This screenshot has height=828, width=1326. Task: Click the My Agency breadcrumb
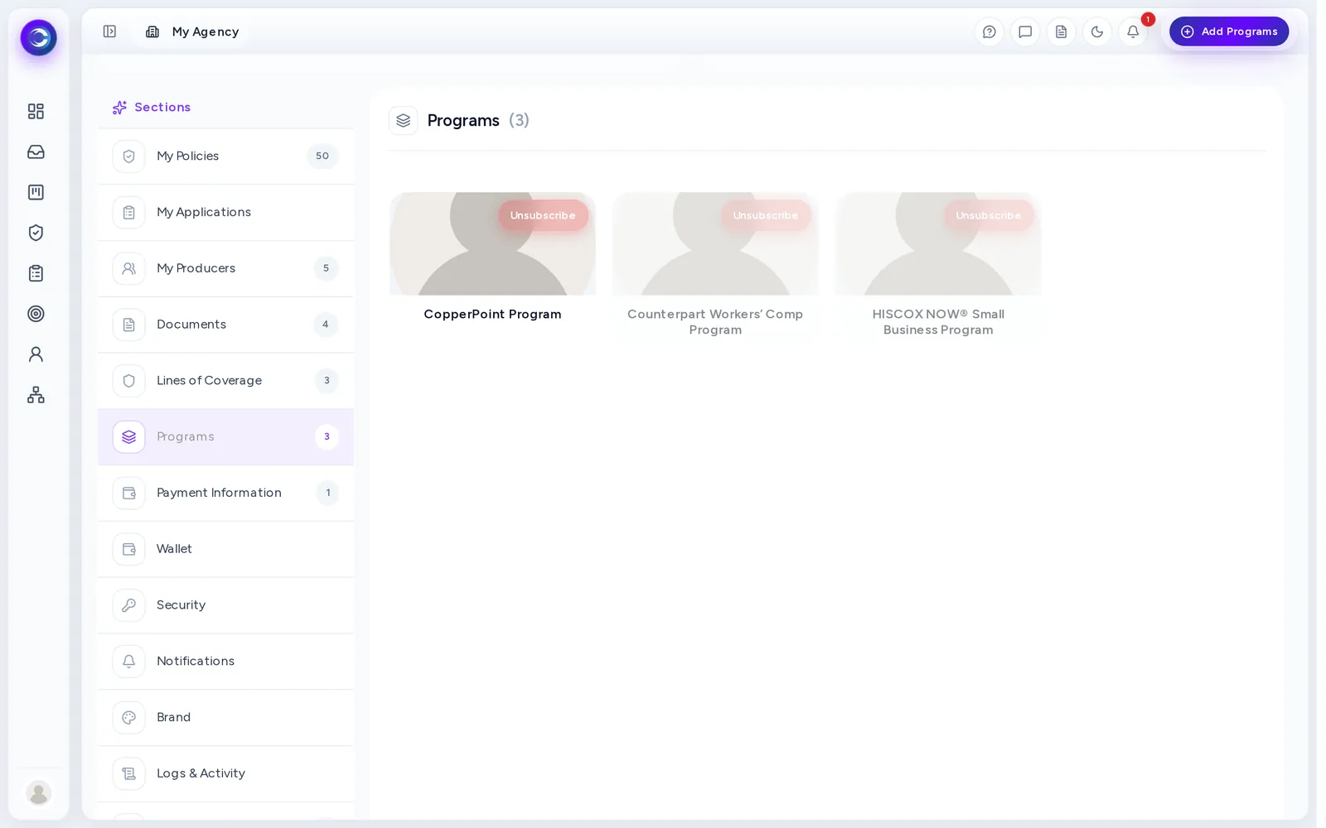[x=192, y=31]
